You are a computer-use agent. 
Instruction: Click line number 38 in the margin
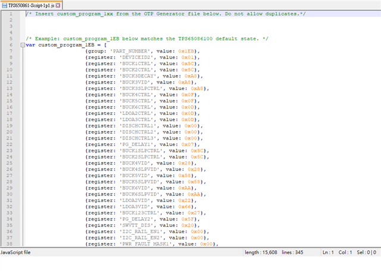[10, 244]
